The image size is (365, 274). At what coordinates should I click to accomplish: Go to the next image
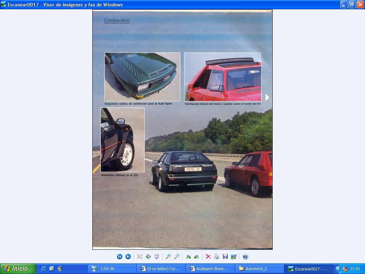click(128, 257)
